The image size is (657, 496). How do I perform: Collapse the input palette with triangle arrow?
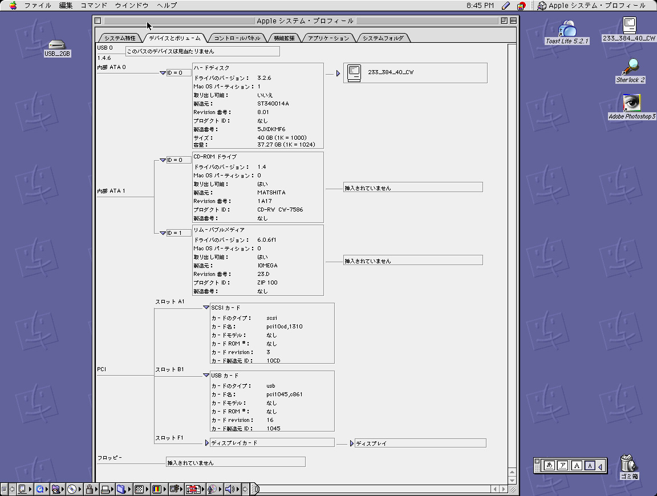coord(600,466)
